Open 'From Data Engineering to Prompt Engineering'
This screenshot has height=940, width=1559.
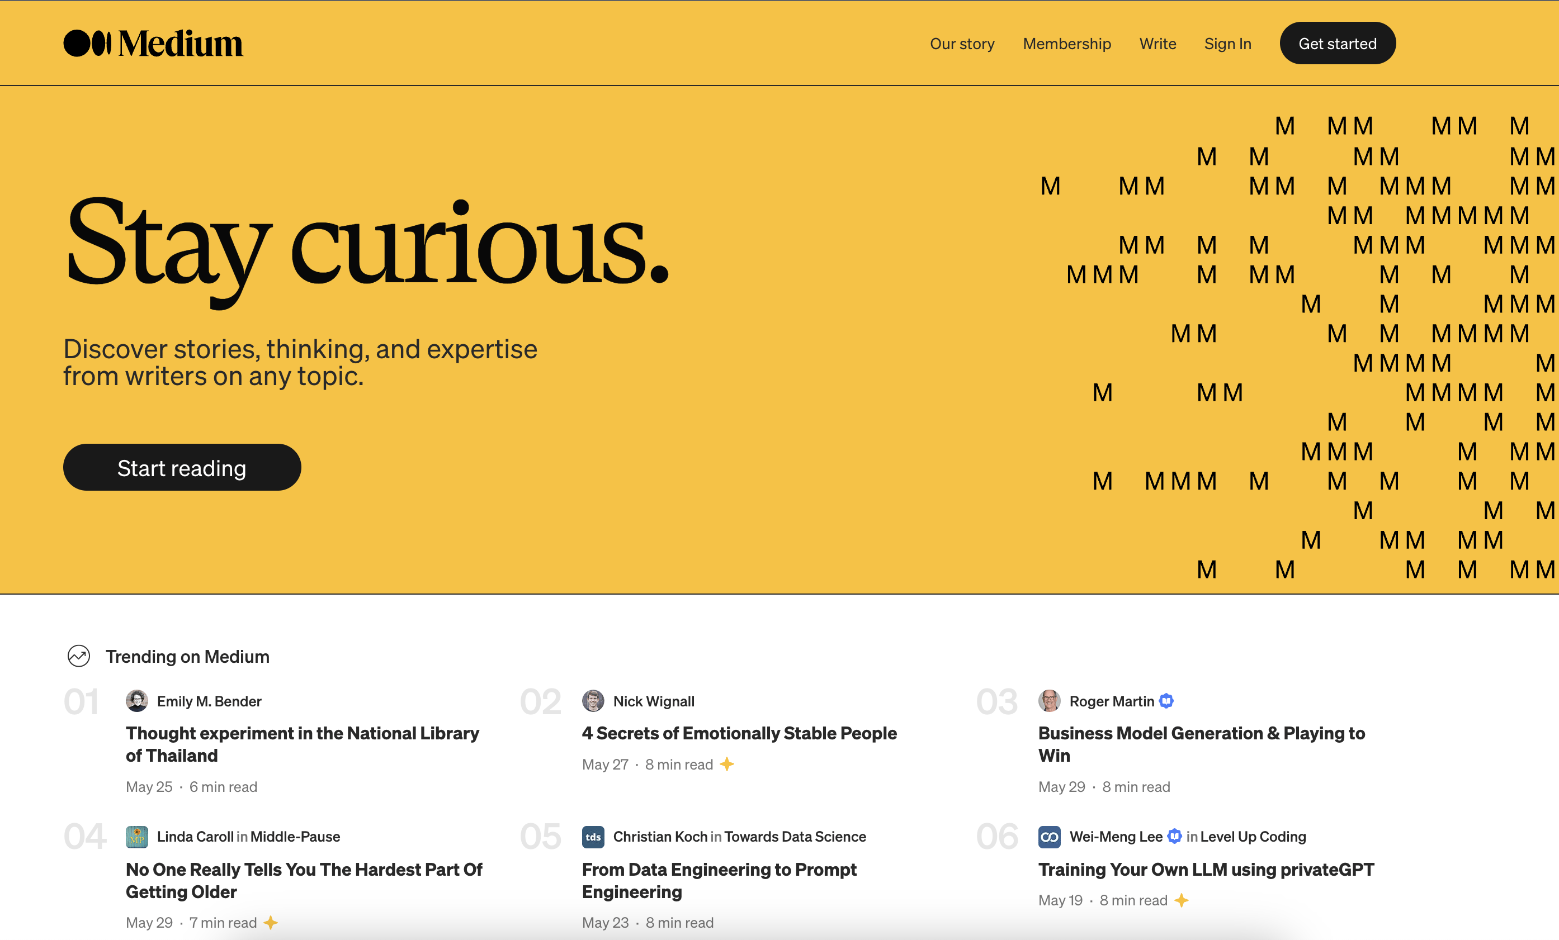coord(719,880)
